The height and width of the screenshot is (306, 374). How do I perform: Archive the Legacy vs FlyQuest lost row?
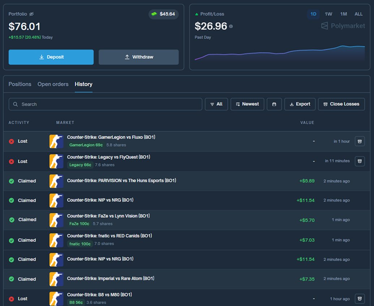tap(360, 161)
